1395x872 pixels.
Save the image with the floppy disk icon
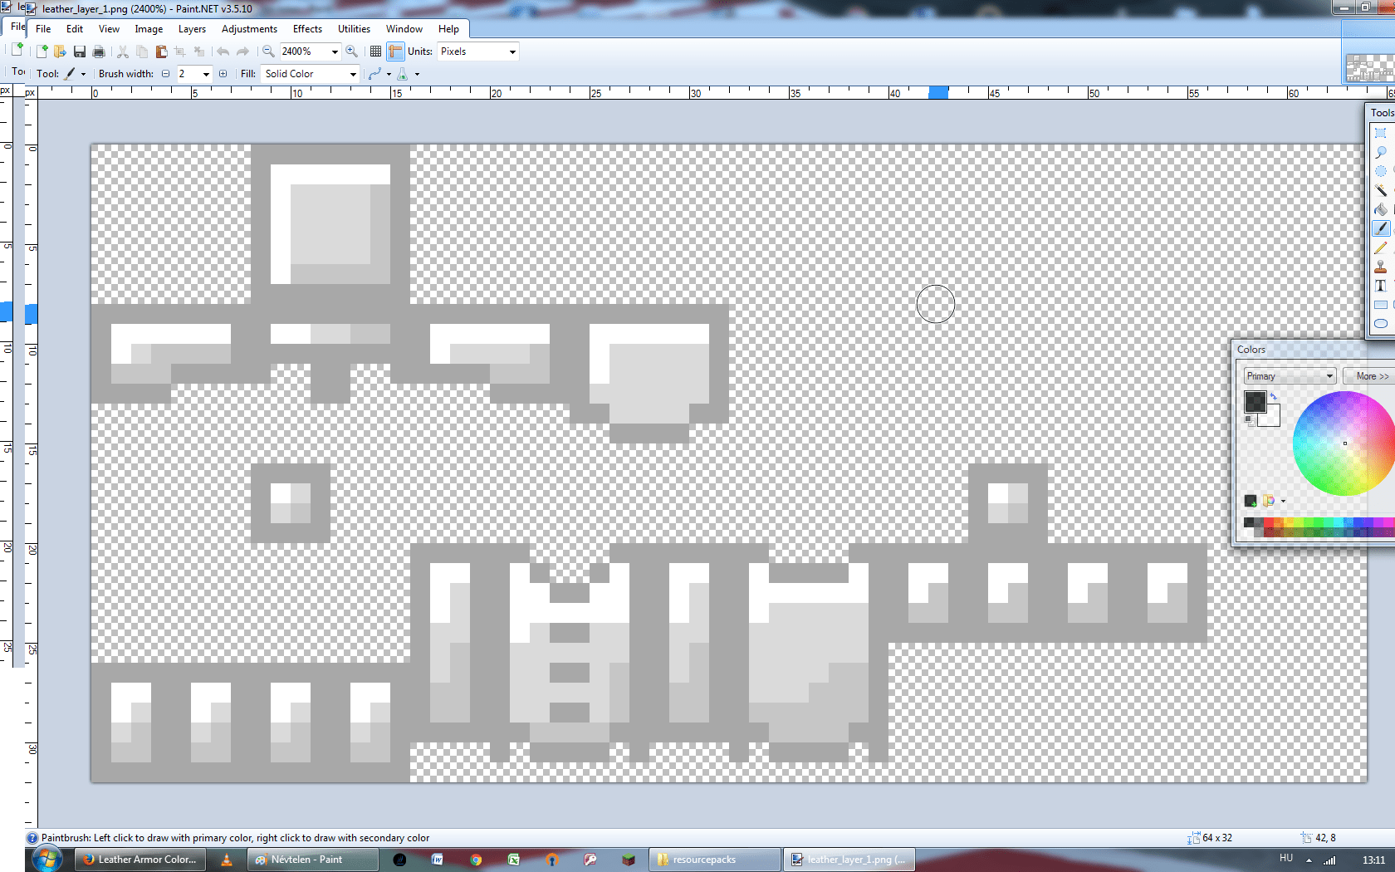click(x=80, y=51)
